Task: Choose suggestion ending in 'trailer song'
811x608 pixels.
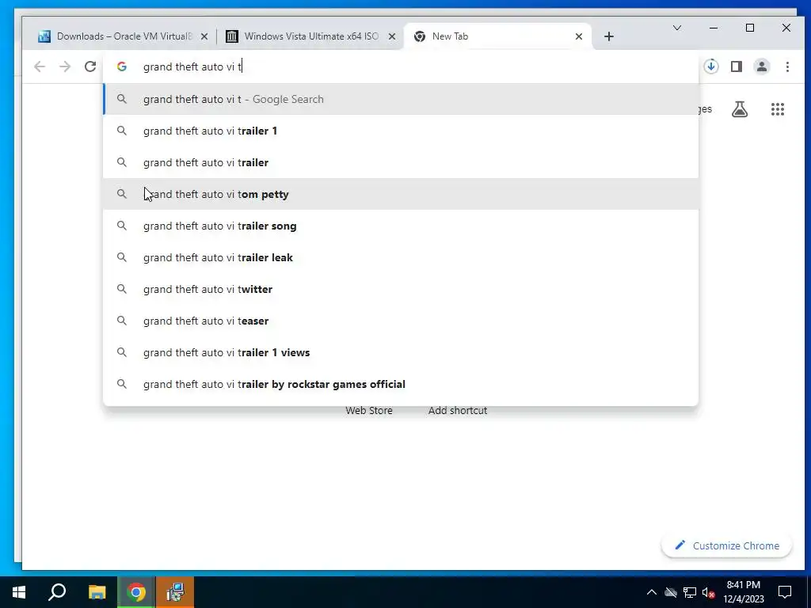Action: click(x=401, y=226)
